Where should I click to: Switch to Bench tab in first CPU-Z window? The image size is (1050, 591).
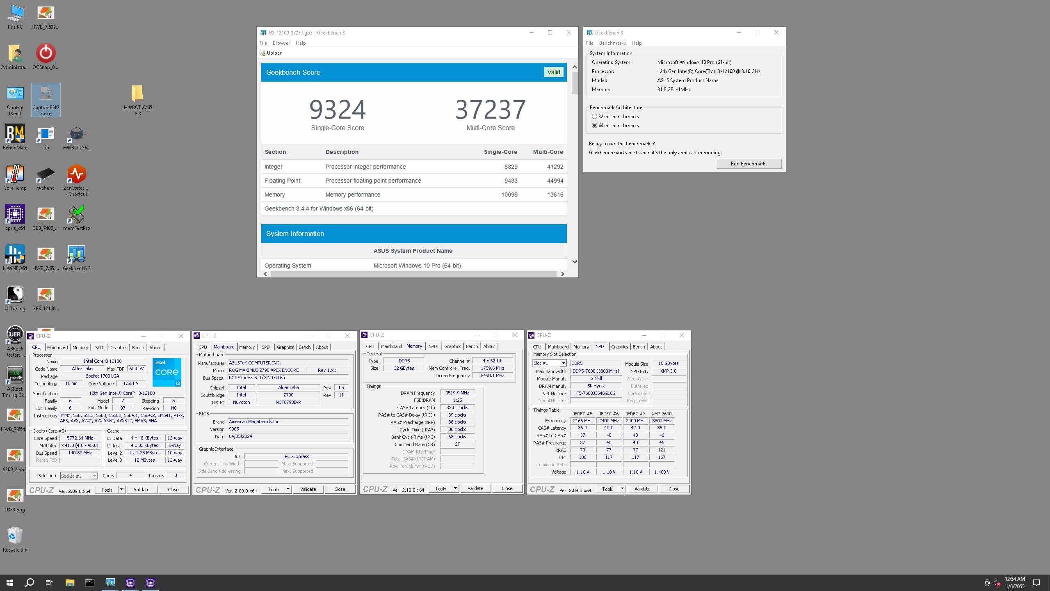(x=138, y=348)
